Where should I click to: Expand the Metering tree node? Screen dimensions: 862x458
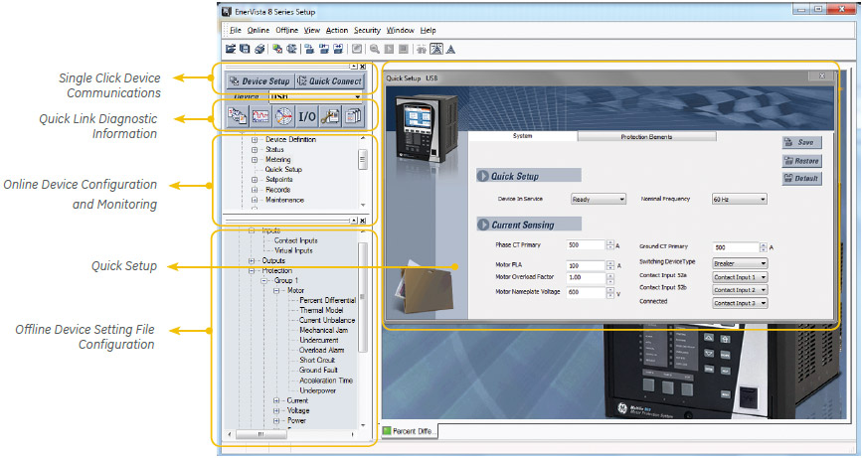pos(255,160)
